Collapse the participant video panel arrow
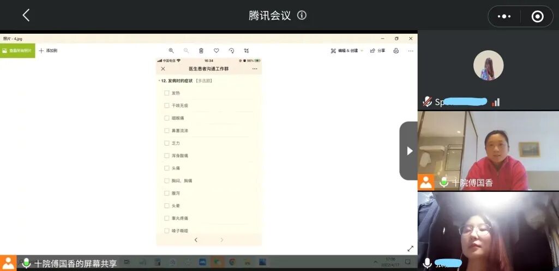The image size is (559, 271). point(409,151)
